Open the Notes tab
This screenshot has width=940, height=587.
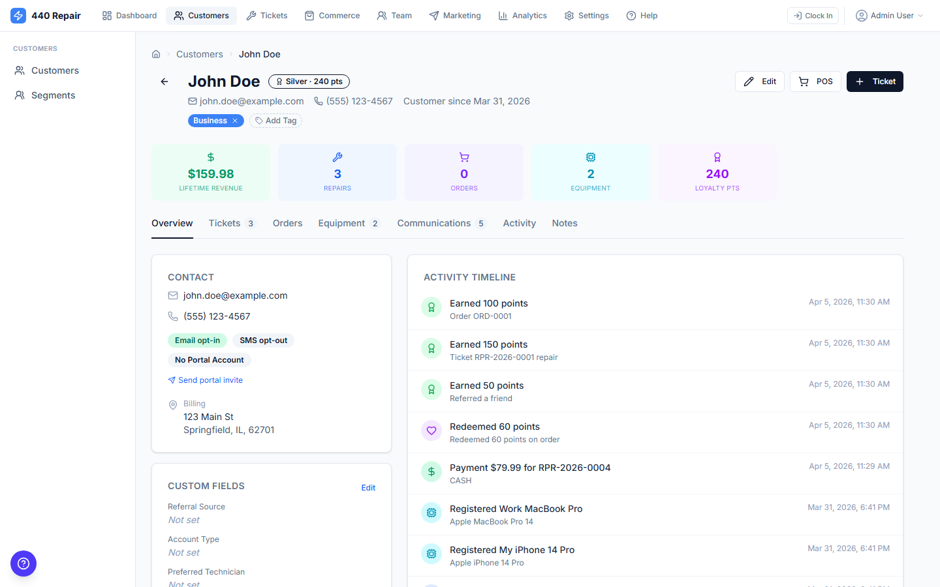click(564, 223)
